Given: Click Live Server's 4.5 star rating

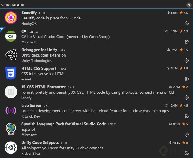Looking at the screenshot, I should tap(184, 106).
